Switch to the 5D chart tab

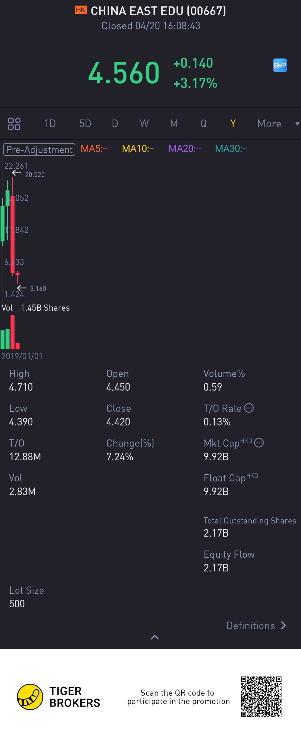click(x=85, y=124)
